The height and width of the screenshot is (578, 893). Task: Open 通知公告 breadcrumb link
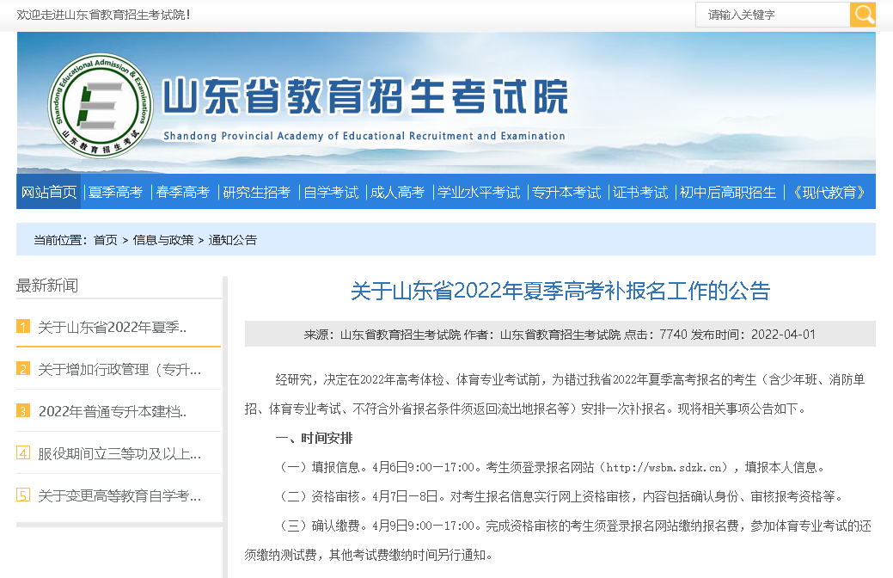coord(233,240)
